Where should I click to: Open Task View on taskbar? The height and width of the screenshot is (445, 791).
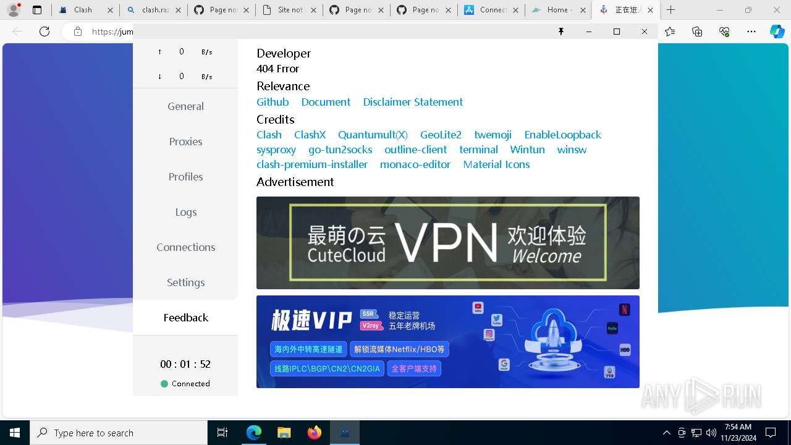[x=222, y=433]
